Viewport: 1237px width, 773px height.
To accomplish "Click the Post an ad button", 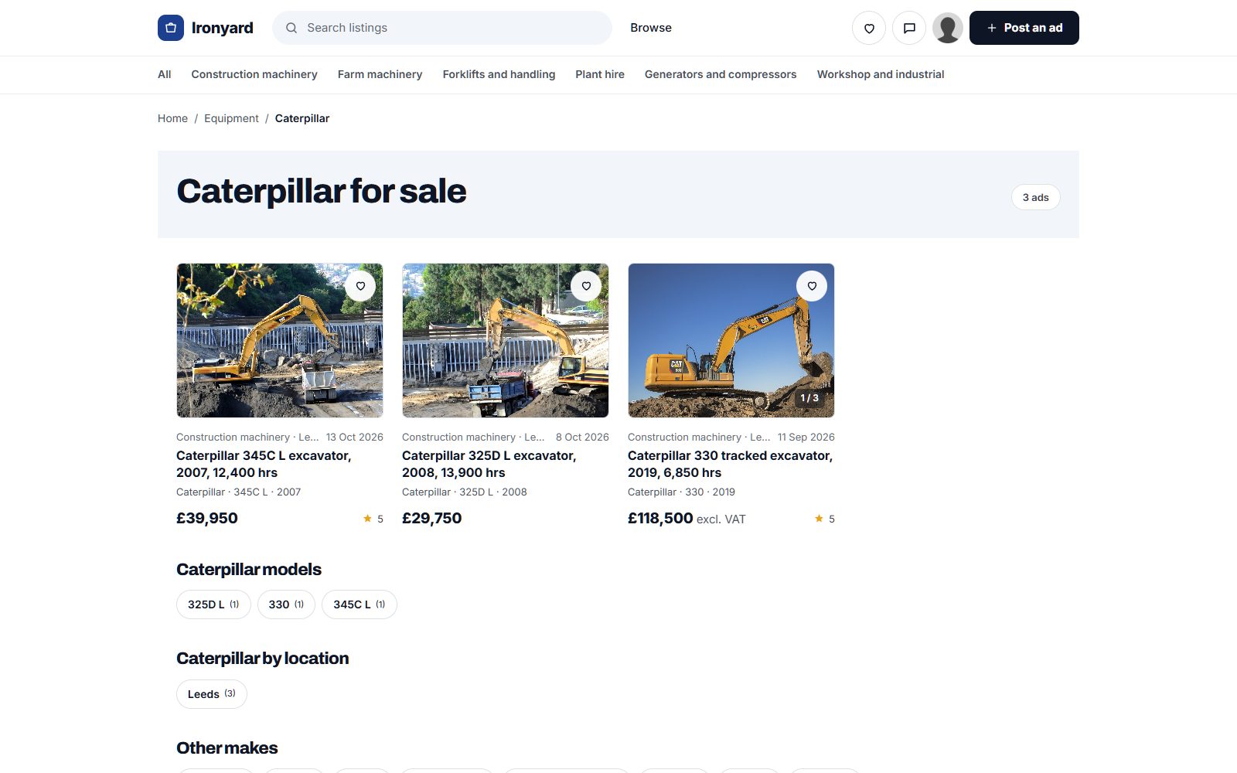I will (x=1024, y=28).
